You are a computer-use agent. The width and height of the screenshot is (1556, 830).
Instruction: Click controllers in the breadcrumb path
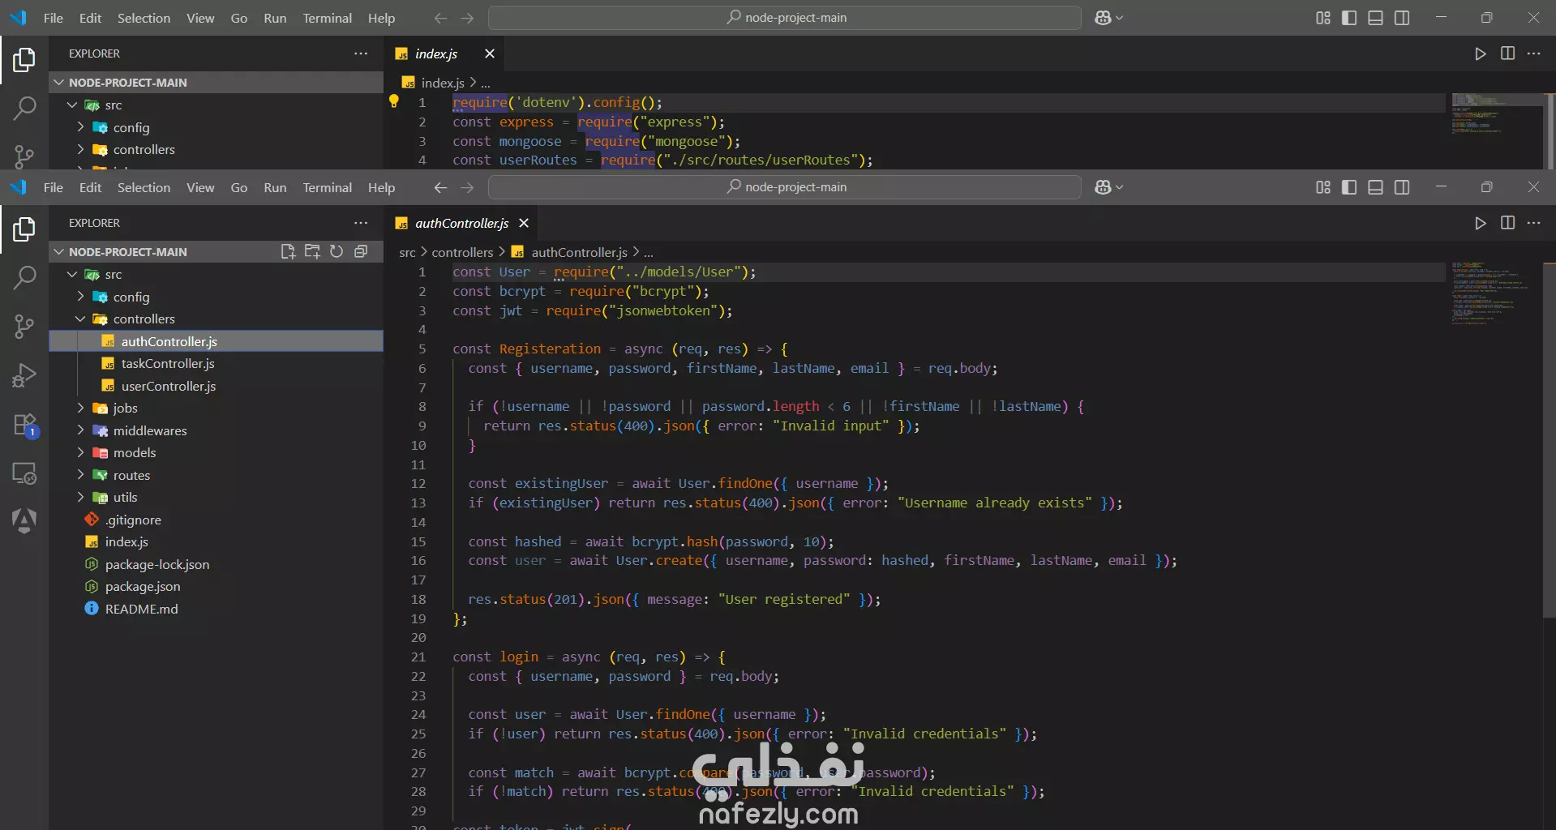coord(462,252)
